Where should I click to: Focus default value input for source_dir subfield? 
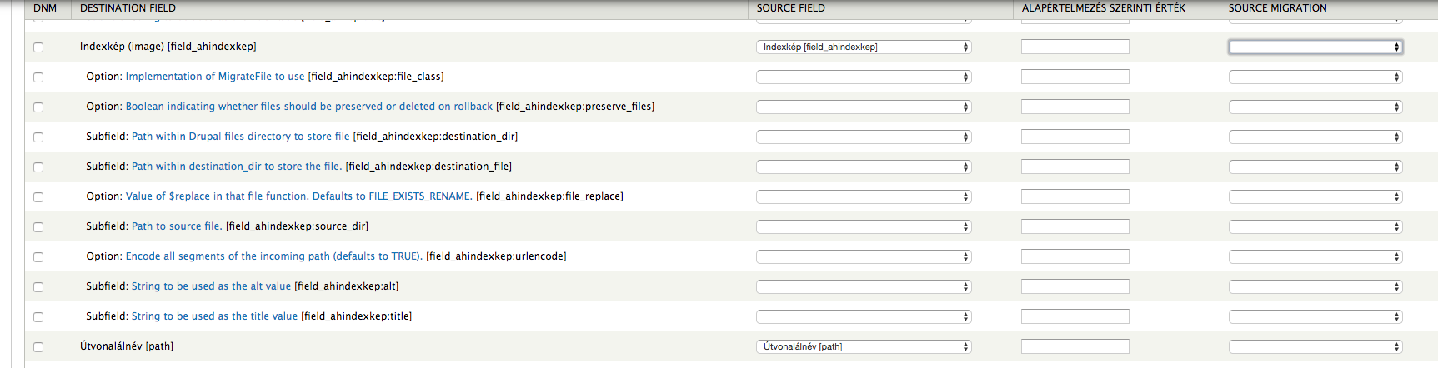[1075, 226]
